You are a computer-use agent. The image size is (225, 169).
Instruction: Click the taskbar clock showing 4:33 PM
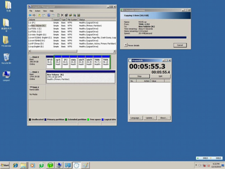click(x=216, y=165)
